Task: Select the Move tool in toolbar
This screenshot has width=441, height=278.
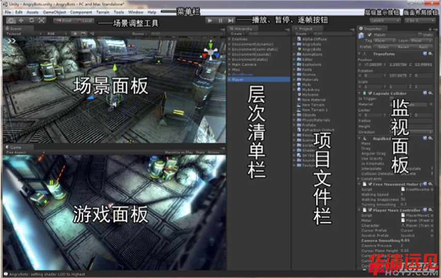Action: click(x=21, y=20)
